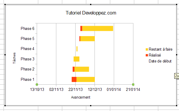Click the Date de début legend entry
This screenshot has width=179, height=111.
[160, 61]
